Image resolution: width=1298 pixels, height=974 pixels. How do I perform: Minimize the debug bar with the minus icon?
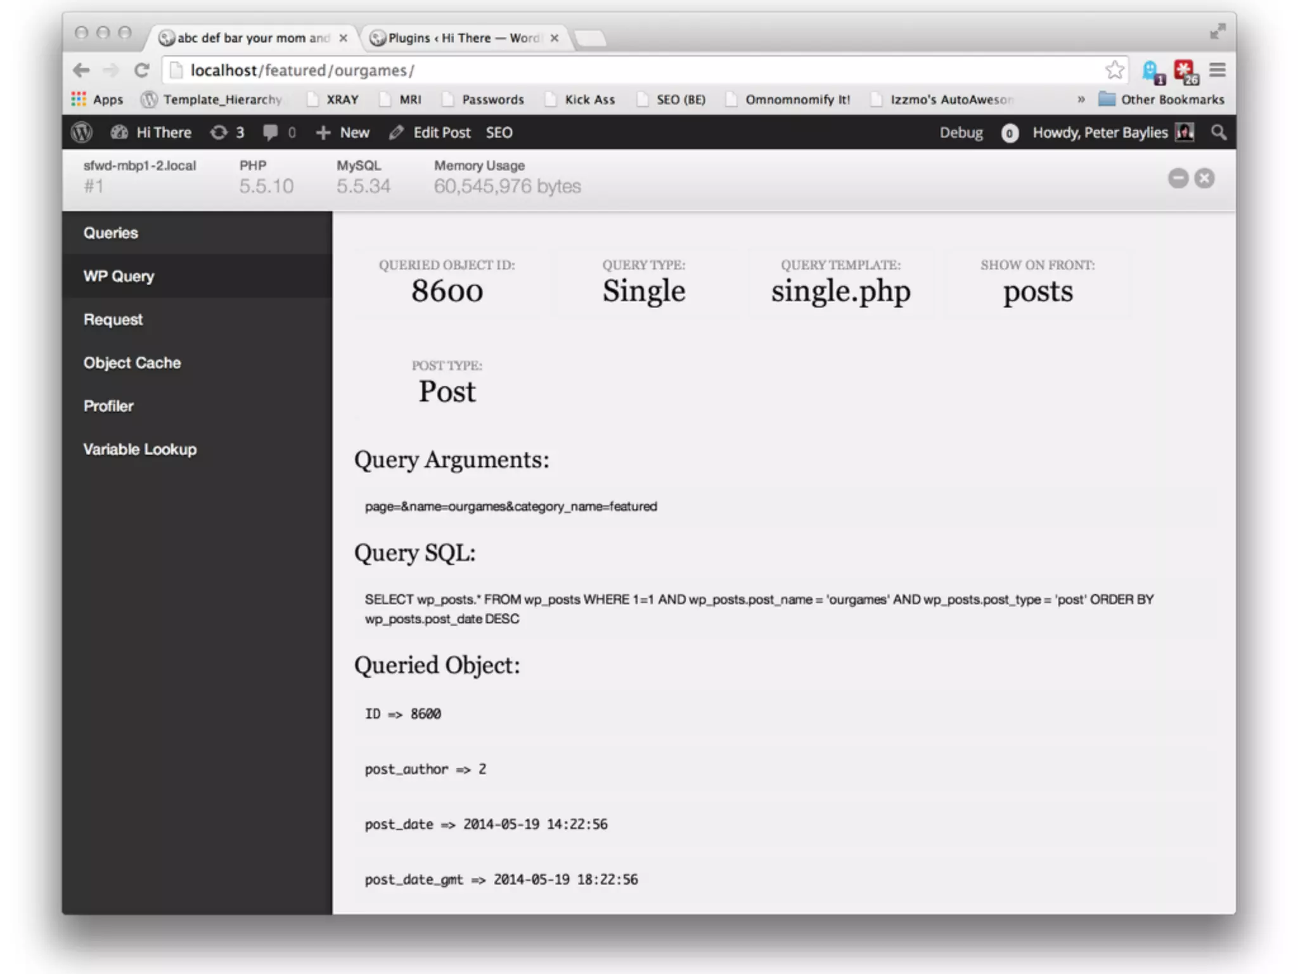coord(1178,178)
